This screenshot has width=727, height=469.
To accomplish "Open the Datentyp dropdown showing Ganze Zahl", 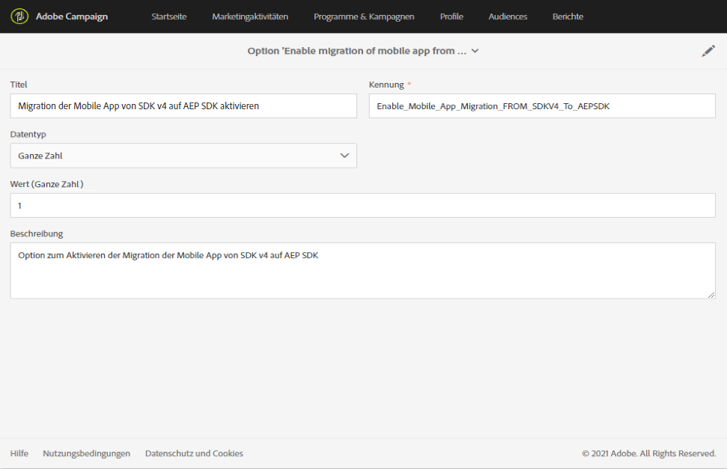I will click(x=183, y=156).
